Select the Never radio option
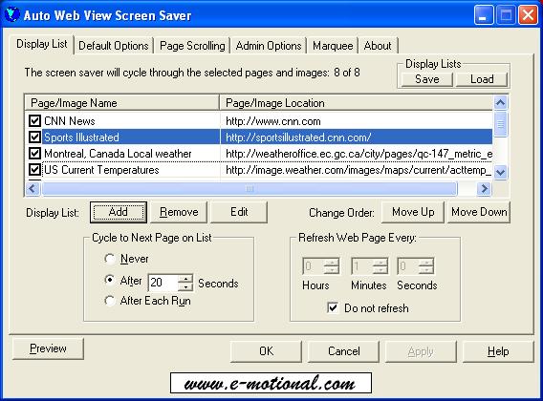Screen dimensions: 543x401 click(109, 259)
